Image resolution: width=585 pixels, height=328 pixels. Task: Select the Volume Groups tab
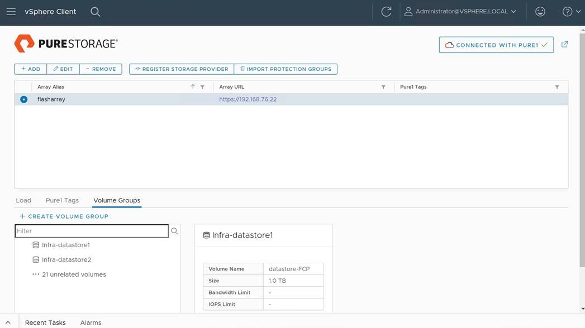117,200
